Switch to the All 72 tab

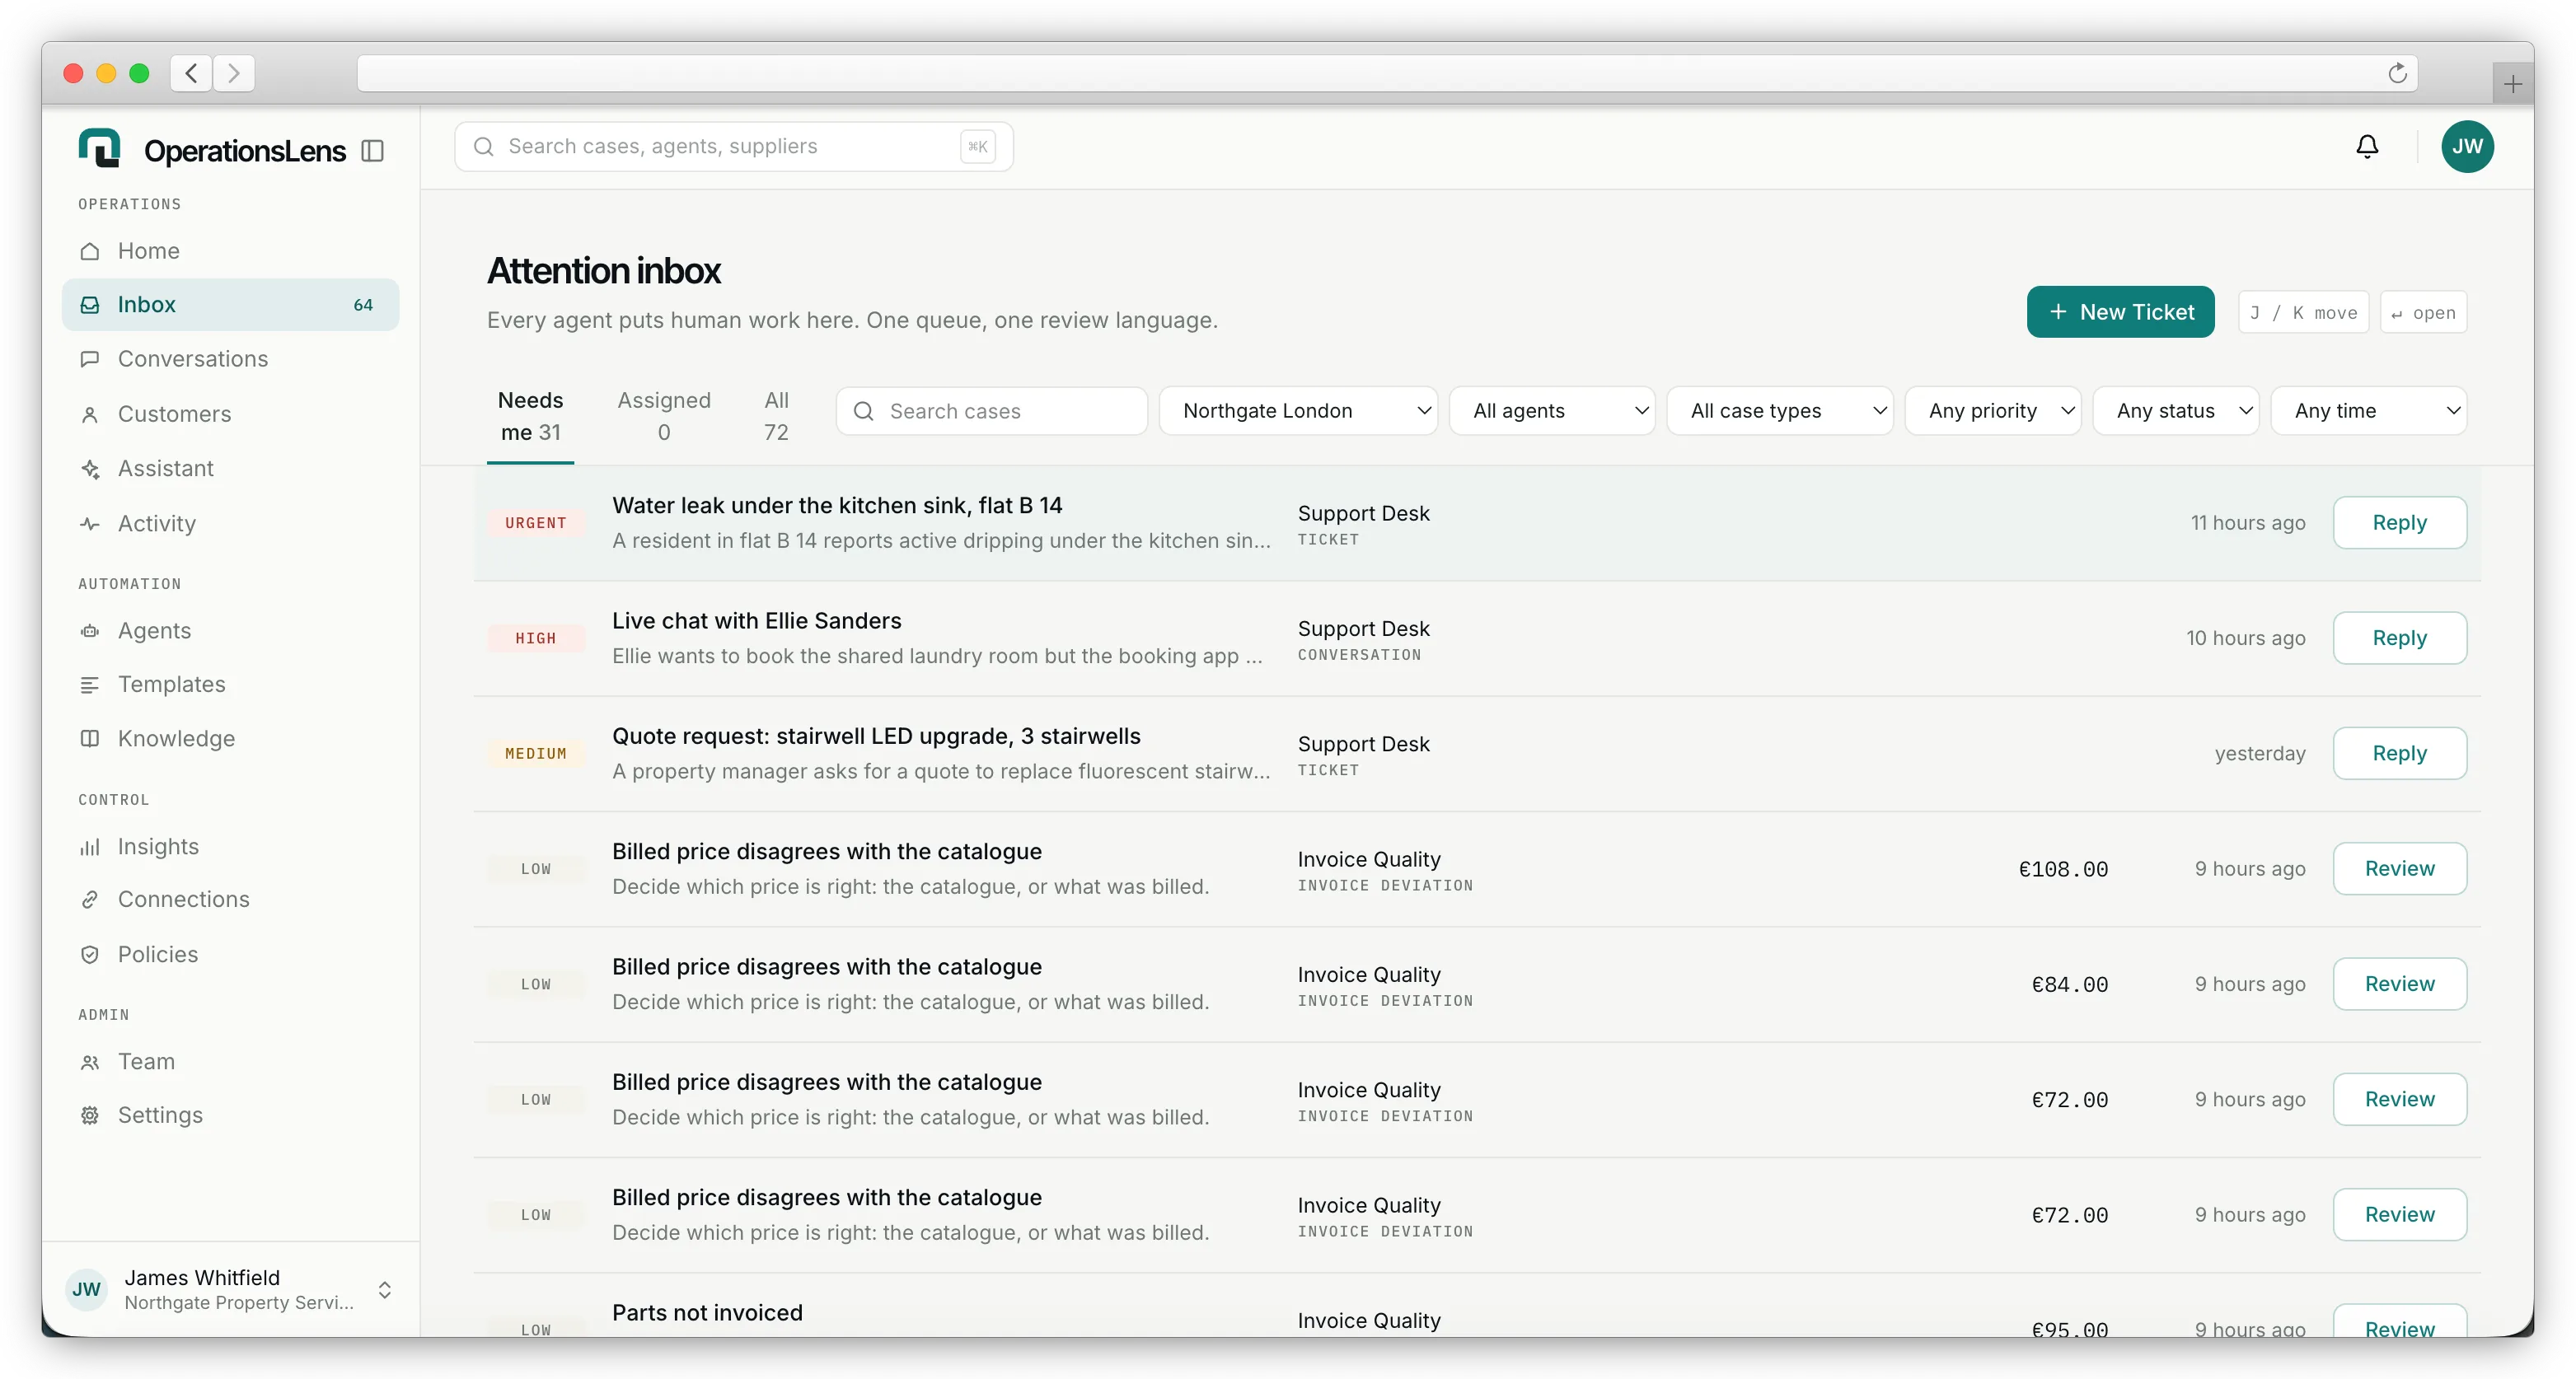pyautogui.click(x=776, y=417)
